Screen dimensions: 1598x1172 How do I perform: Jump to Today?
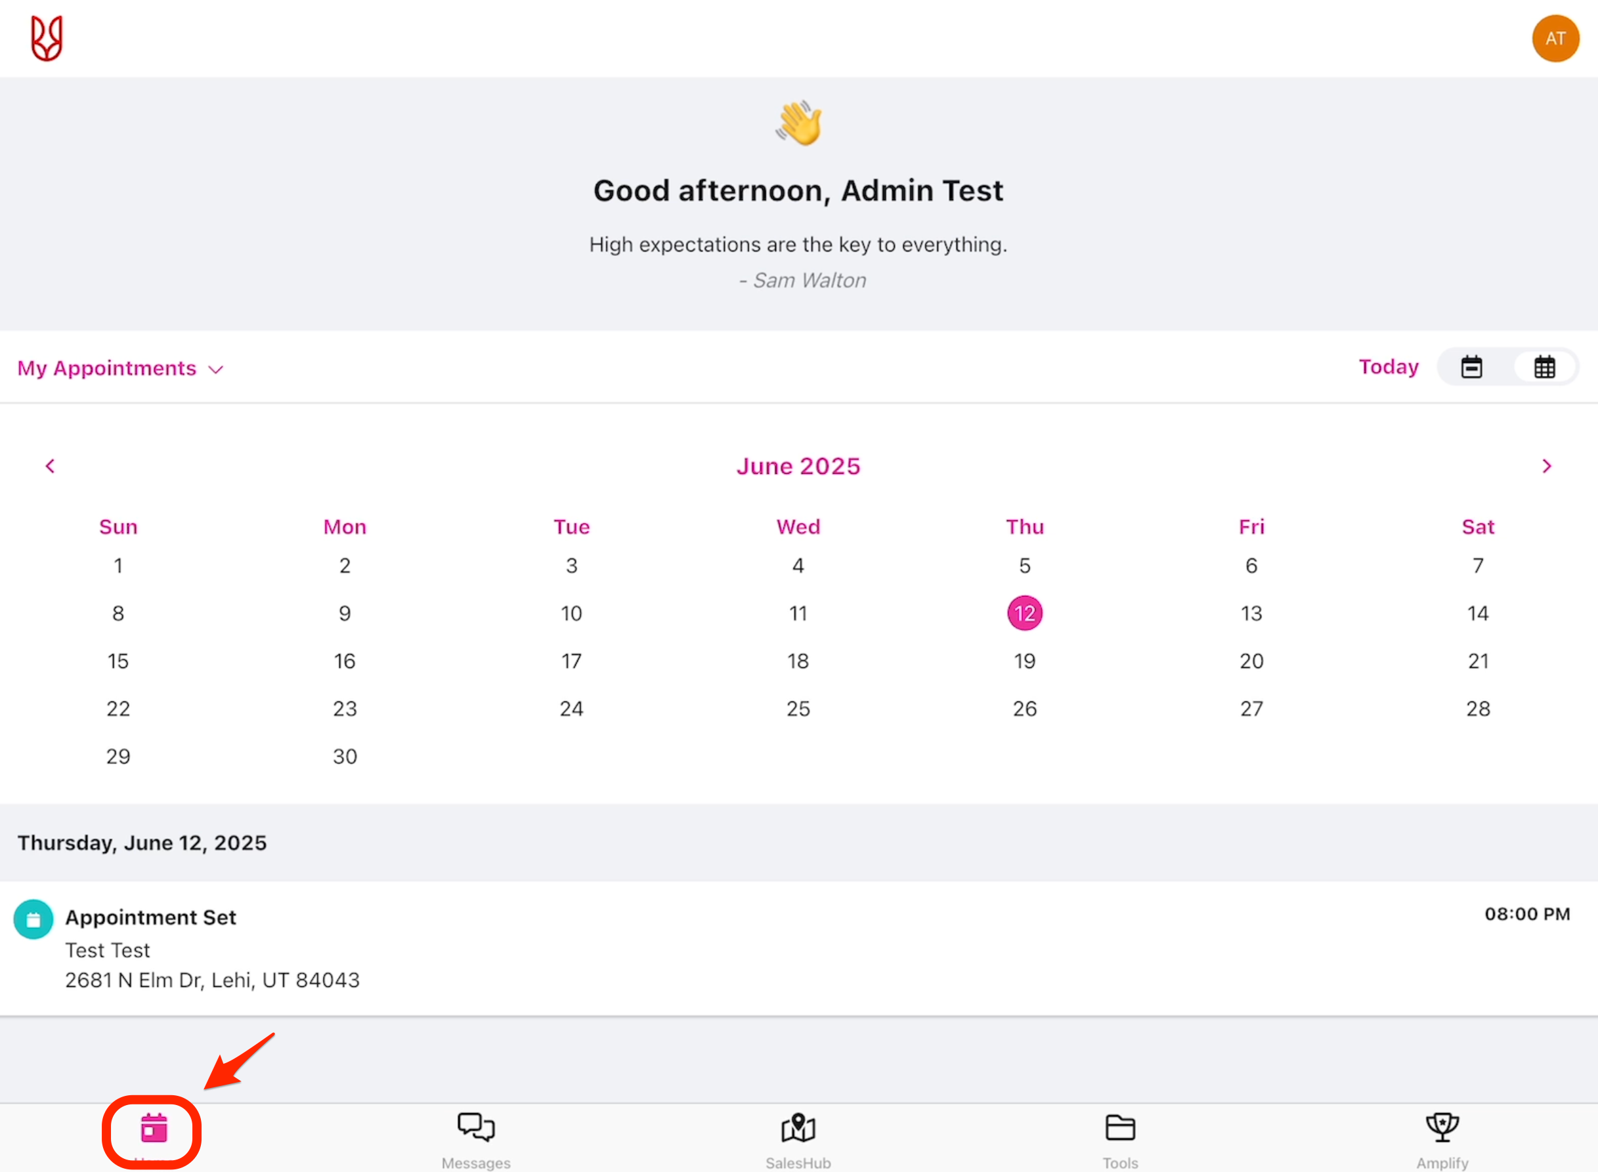[1388, 367]
